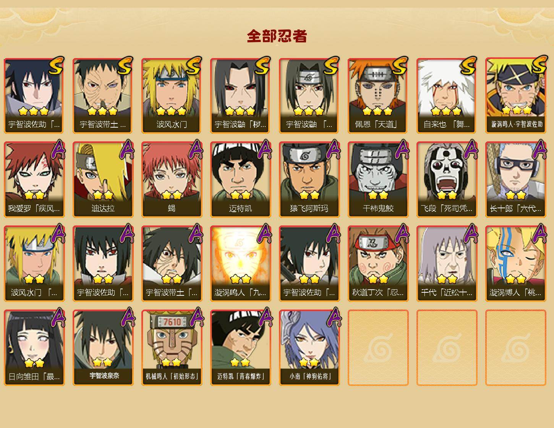Screen dimensions: 554x428
Task: Pick the 干柿鬼鲛 ninja card
Action: click(378, 180)
